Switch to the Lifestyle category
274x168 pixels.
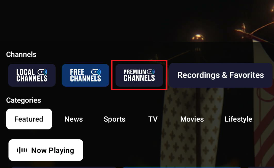coord(238,119)
